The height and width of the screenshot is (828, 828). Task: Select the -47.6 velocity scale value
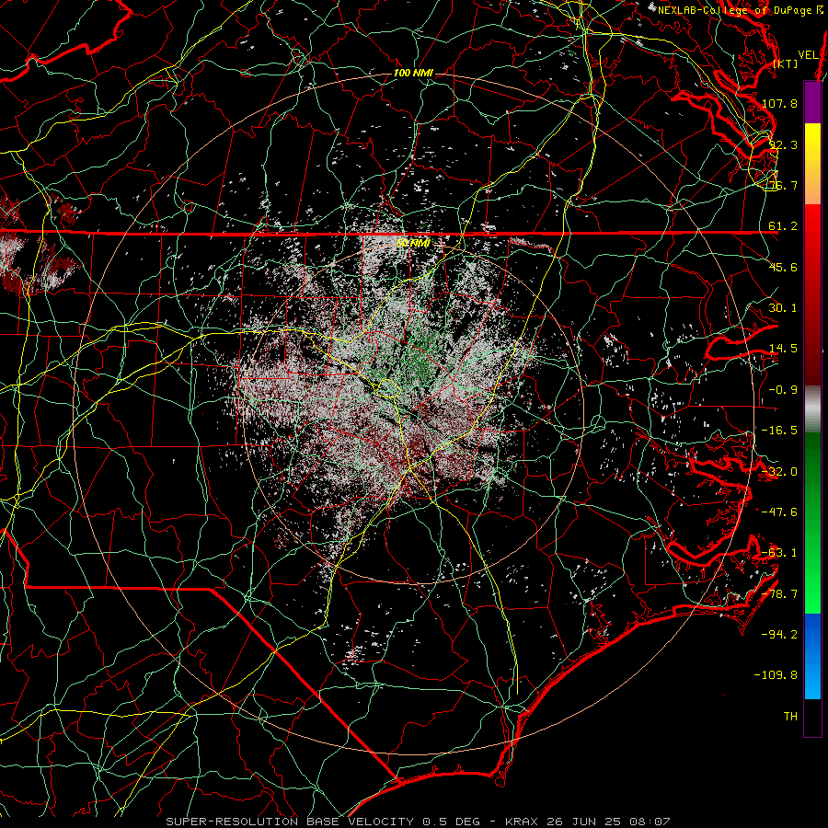tap(779, 512)
